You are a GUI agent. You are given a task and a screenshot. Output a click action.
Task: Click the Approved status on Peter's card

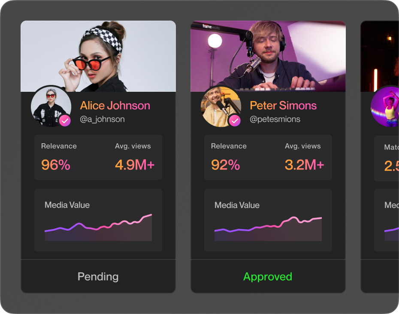[268, 277]
